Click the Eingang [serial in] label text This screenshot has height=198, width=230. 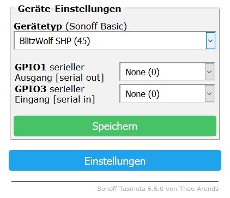55,100
